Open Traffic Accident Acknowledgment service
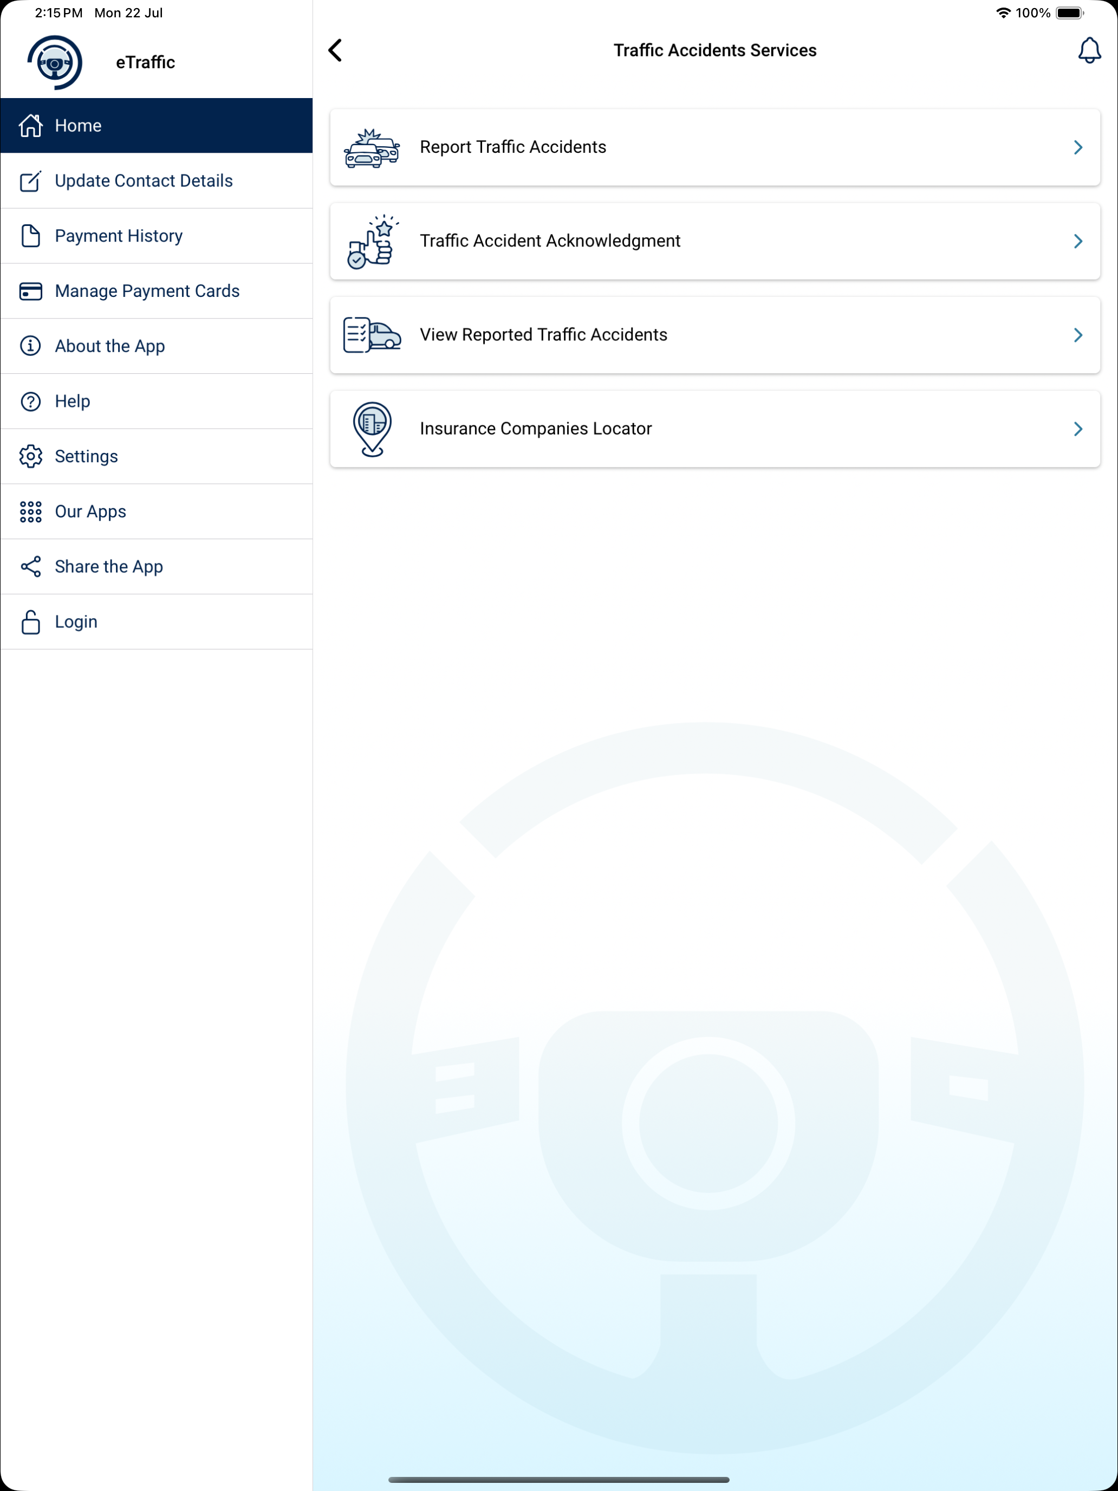 [714, 241]
